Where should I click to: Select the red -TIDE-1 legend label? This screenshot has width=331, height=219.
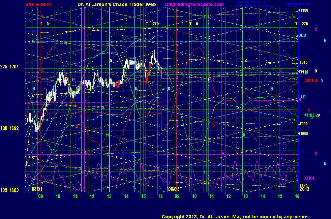click(310, 81)
